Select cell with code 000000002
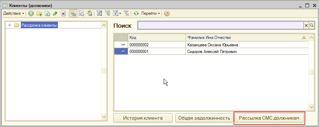This screenshot has width=319, height=127. [x=157, y=45]
